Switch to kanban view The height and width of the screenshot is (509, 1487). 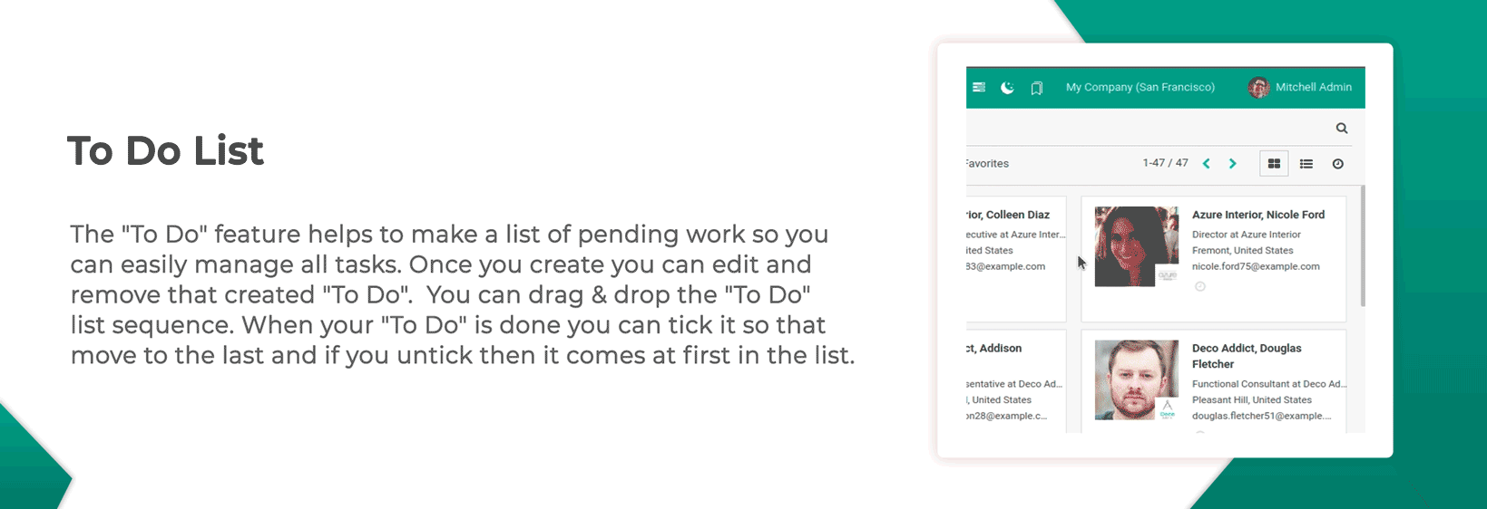[x=1274, y=164]
